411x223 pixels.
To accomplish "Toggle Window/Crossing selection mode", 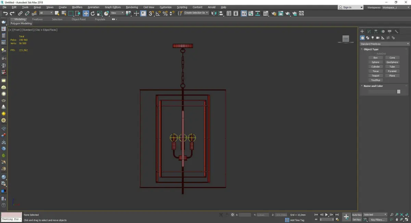I will (77, 13).
